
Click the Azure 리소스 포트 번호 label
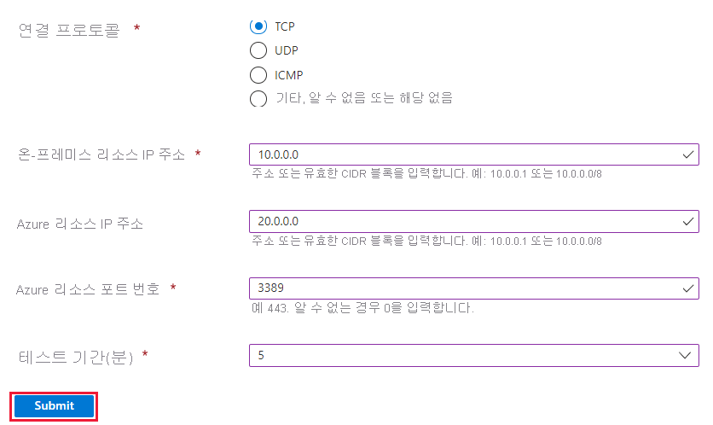[88, 289]
